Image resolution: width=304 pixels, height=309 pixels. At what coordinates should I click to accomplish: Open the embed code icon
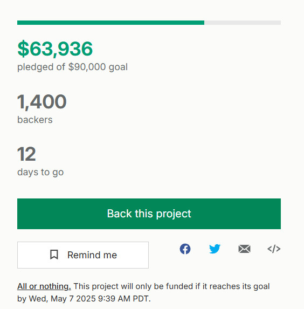(x=274, y=249)
